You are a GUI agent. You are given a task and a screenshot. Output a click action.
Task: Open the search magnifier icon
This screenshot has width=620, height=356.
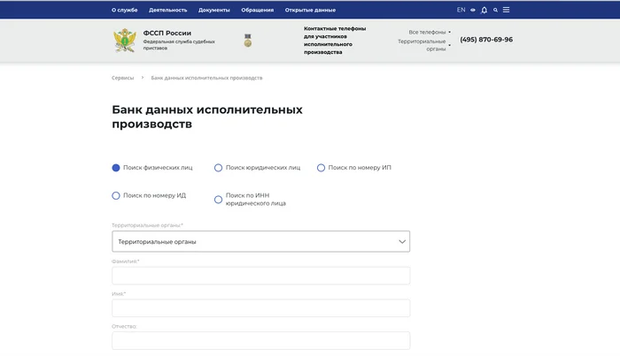click(495, 11)
